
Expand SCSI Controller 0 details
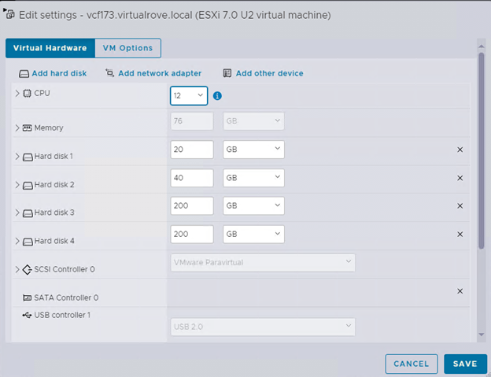17,269
